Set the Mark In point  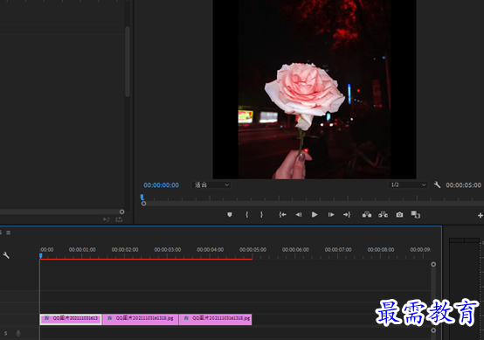coord(246,215)
